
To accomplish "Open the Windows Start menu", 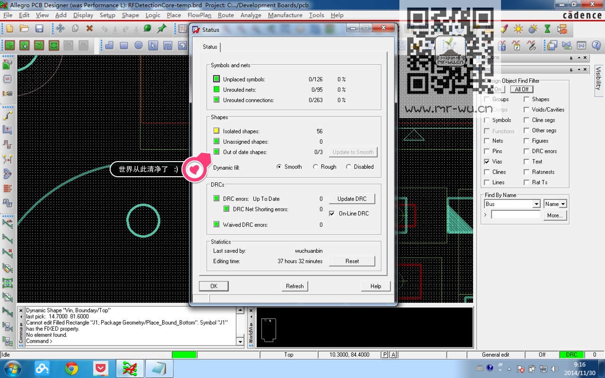I will click(12, 368).
